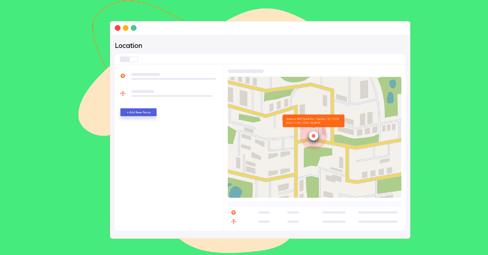This screenshot has width=488, height=255.
Task: Click the Location page heading
Action: pyautogui.click(x=129, y=45)
